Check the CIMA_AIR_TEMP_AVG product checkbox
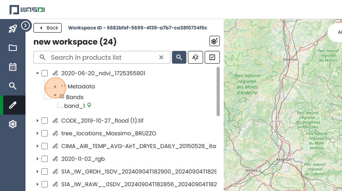 click(x=45, y=146)
